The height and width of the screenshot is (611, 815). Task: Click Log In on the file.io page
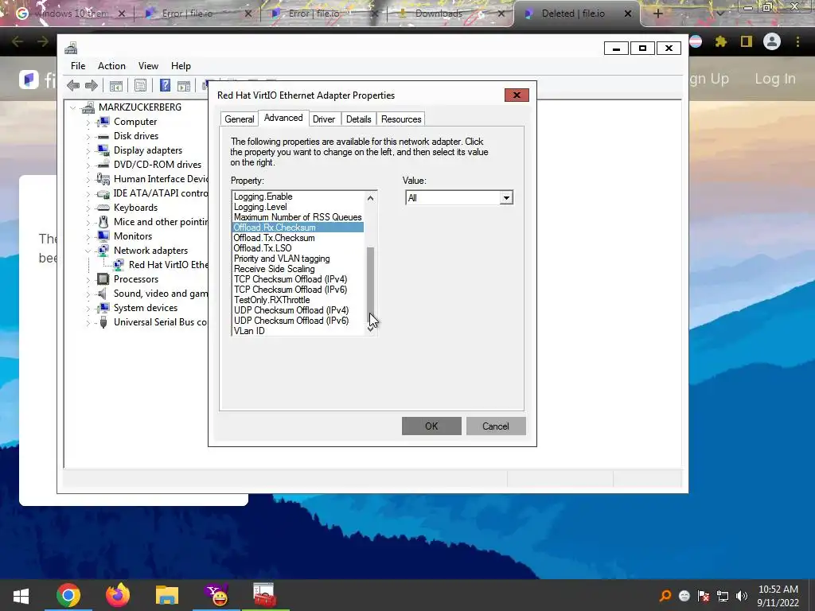tap(775, 79)
